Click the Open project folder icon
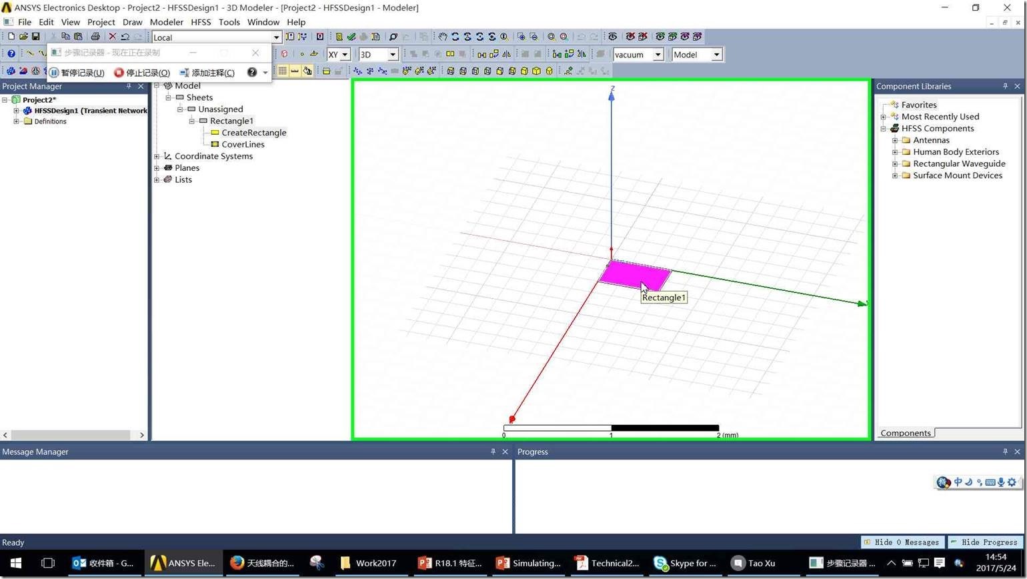1027x579 pixels. (x=23, y=37)
